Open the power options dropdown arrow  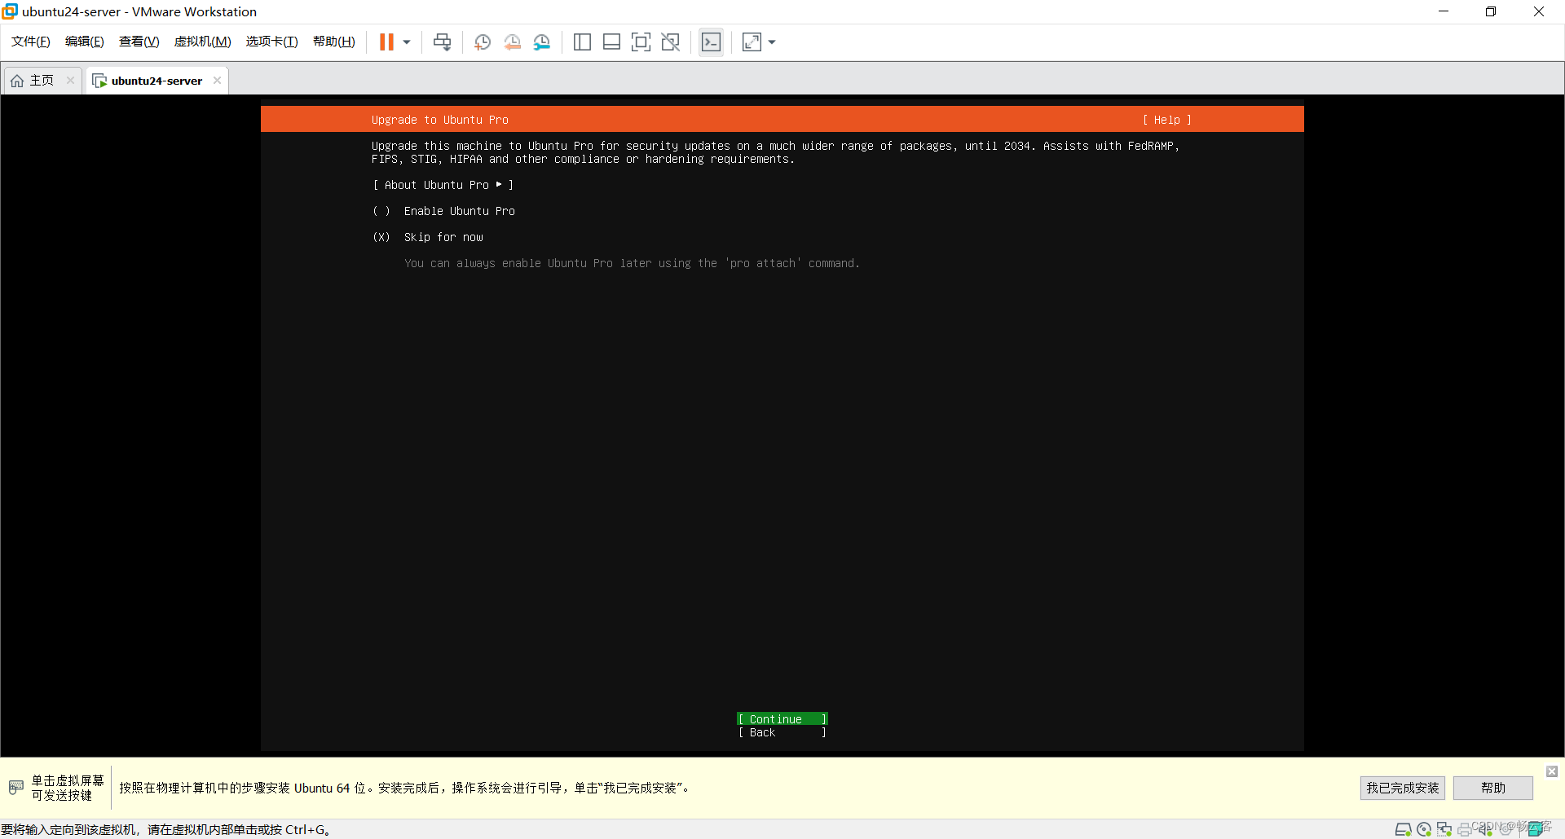click(x=407, y=42)
